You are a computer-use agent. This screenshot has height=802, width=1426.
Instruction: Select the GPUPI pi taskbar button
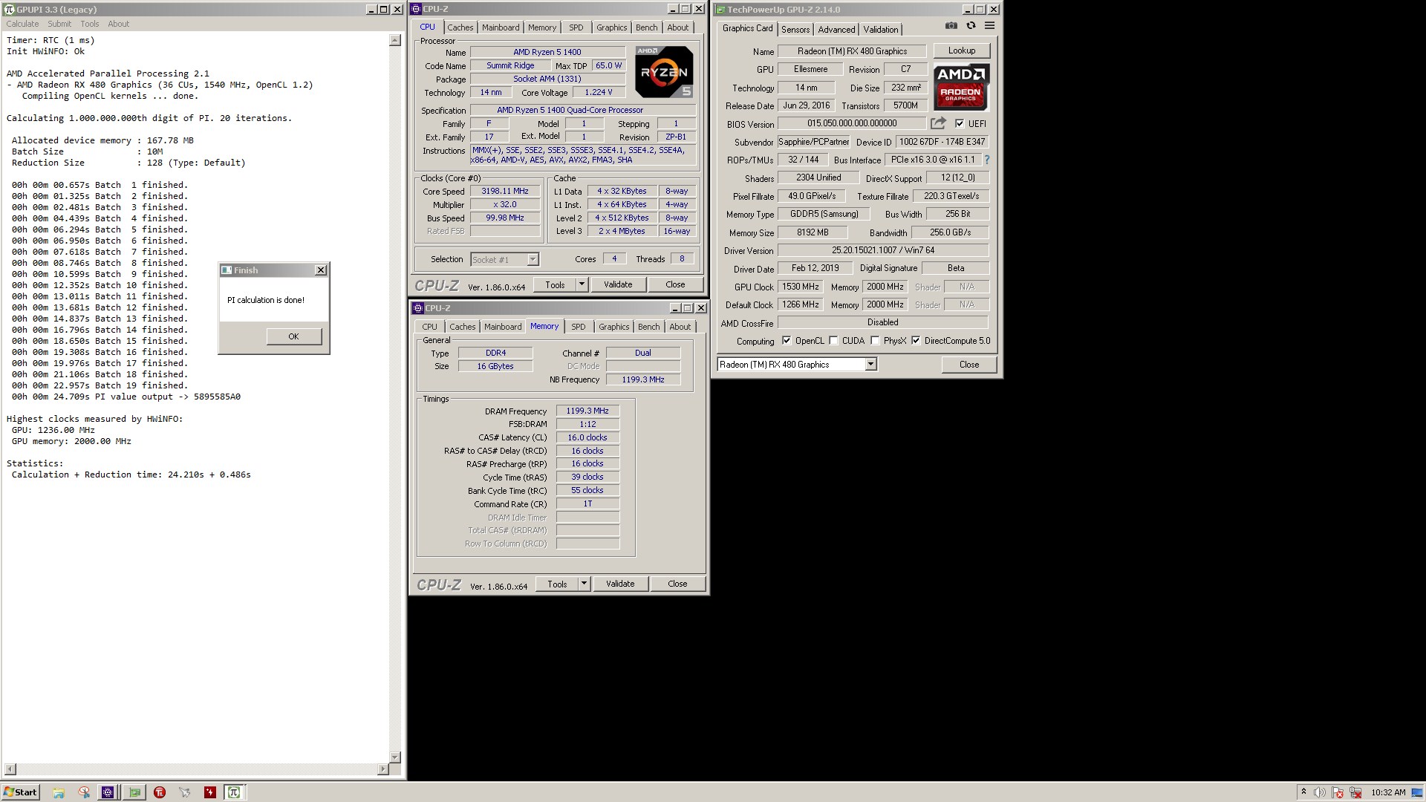[234, 792]
